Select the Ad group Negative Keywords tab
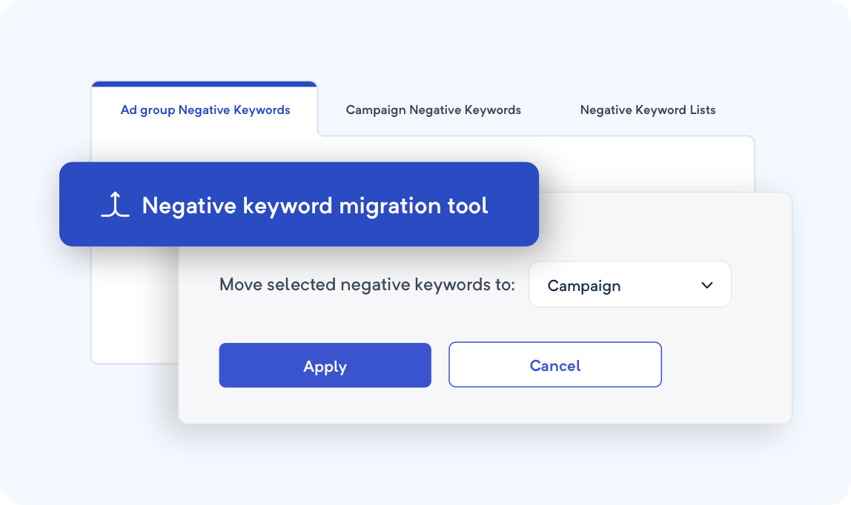The height and width of the screenshot is (505, 851). tap(205, 110)
